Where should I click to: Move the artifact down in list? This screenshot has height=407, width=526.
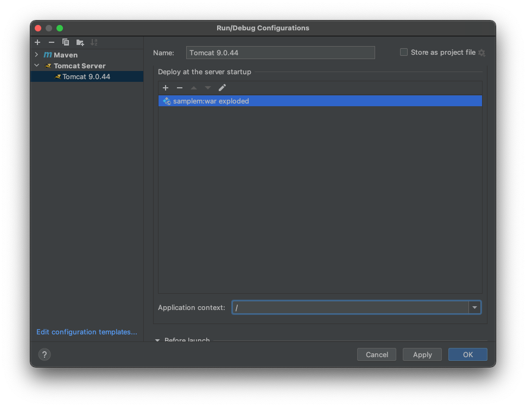[208, 88]
